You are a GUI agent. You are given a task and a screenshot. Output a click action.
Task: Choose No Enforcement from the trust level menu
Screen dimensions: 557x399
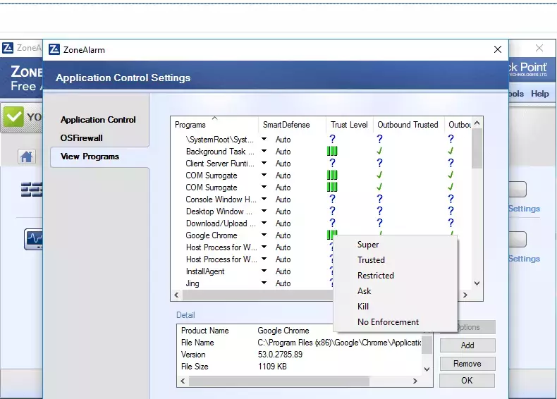point(395,322)
